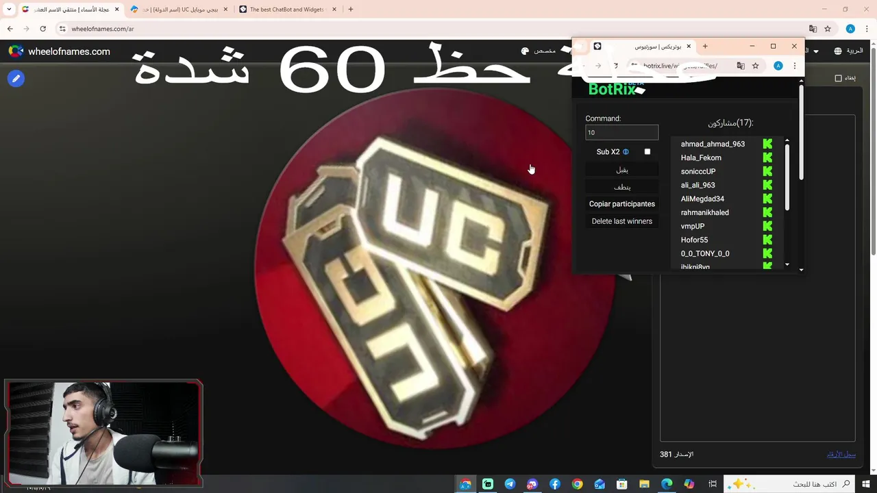Viewport: 877px width, 493px height.
Task: Open Copilot icon in the taskbar
Action: pyautogui.click(x=689, y=484)
